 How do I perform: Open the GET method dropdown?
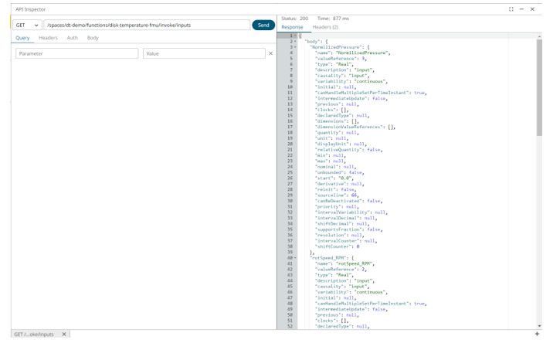tap(27, 25)
